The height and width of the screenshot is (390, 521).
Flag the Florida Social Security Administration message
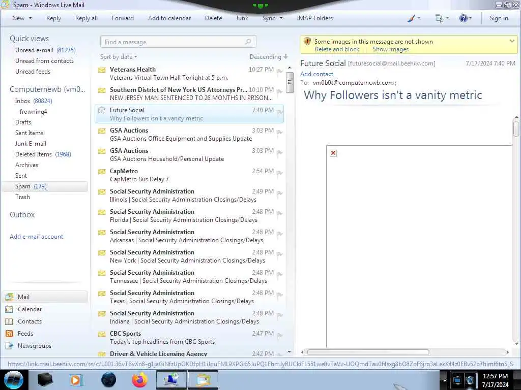pyautogui.click(x=279, y=214)
